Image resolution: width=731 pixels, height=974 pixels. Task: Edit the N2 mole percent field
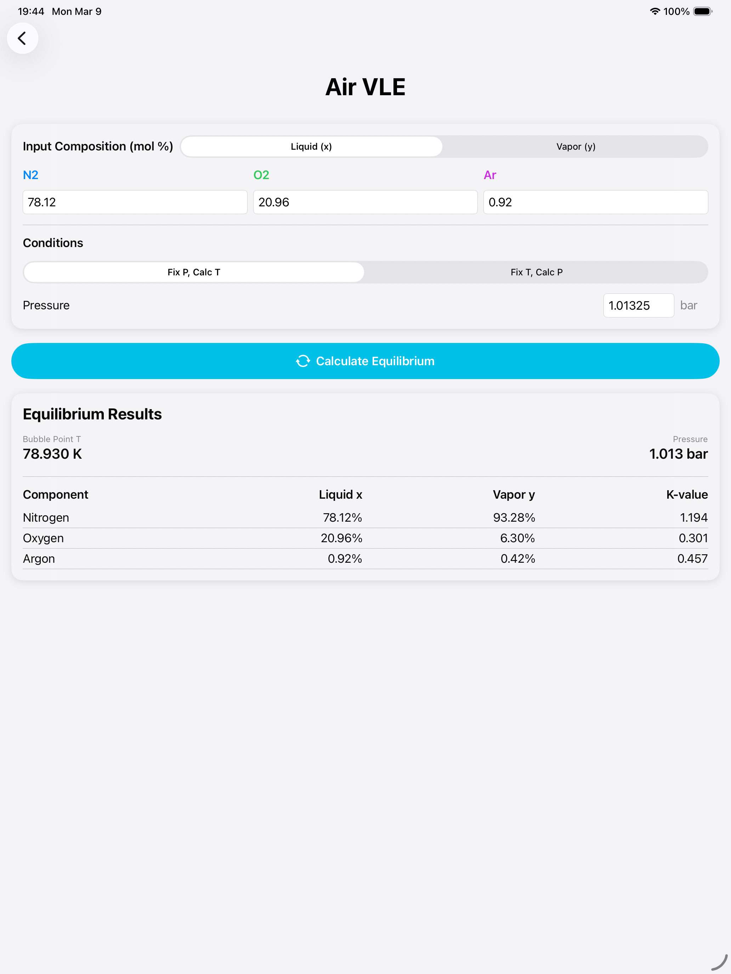[x=135, y=202]
